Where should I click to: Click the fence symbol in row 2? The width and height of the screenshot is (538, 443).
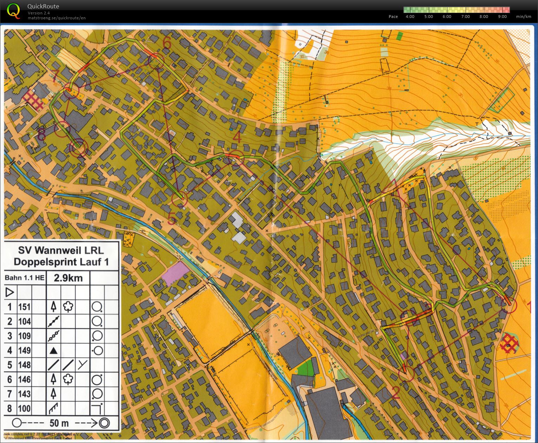(53, 321)
